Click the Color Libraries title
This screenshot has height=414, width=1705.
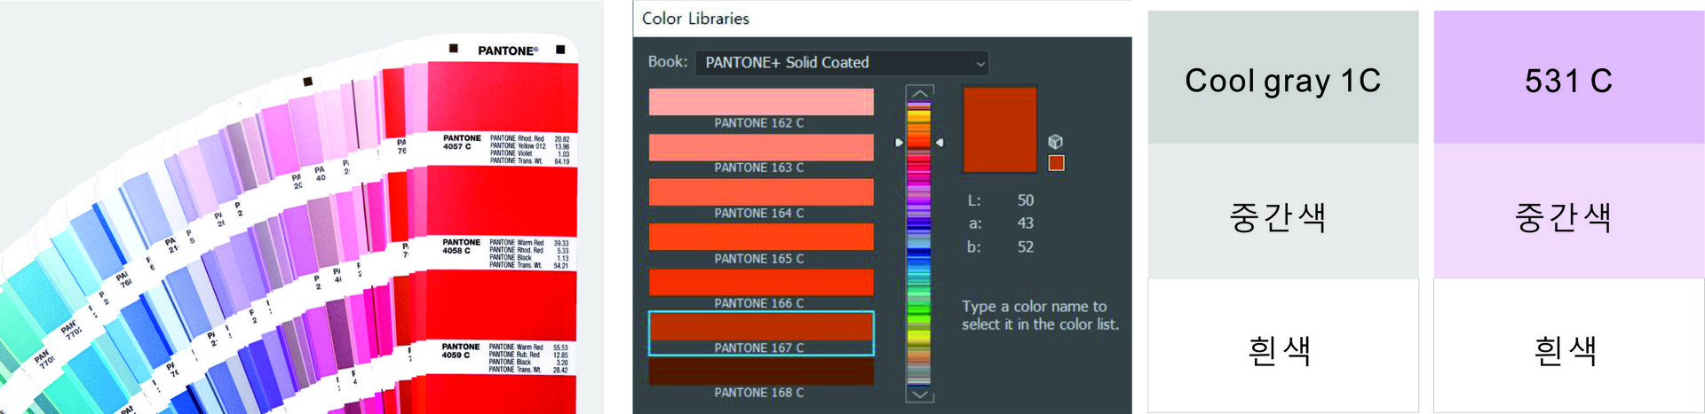coord(695,19)
